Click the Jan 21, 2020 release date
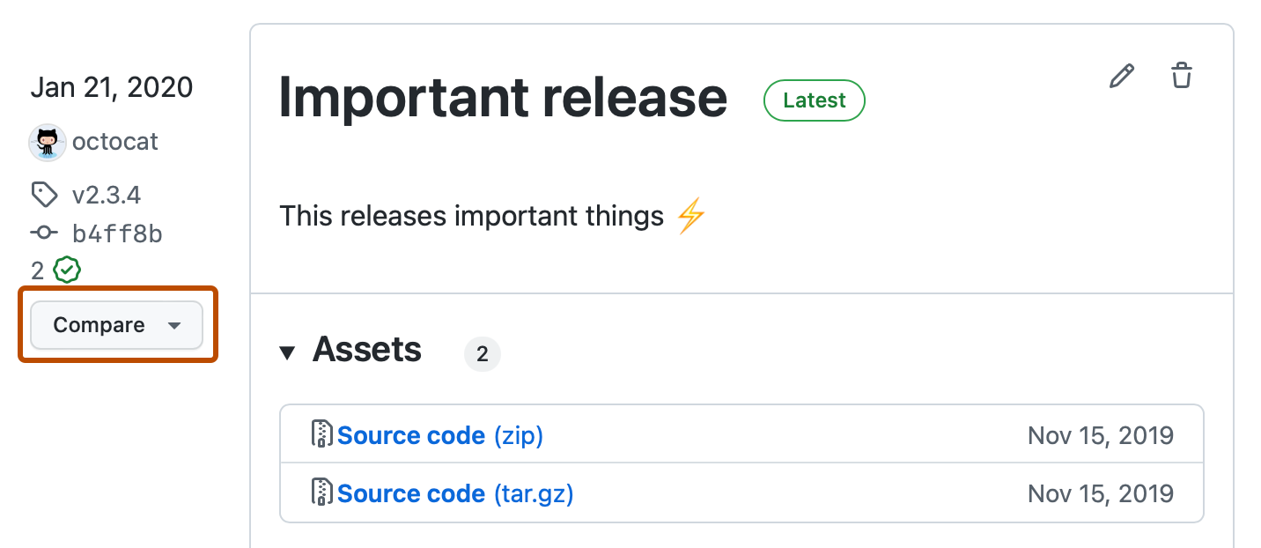 [x=112, y=87]
